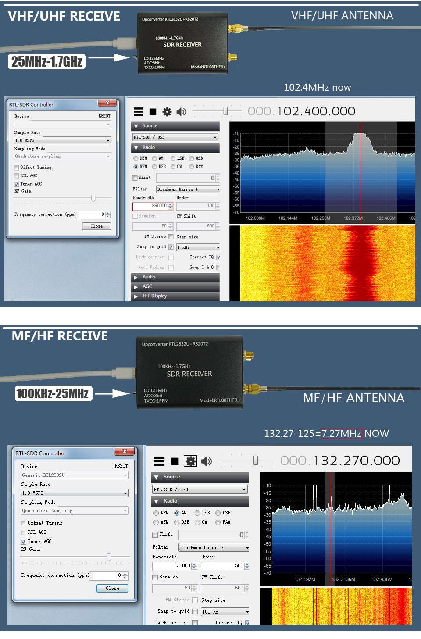Select WFM radio mode in 132.270.000 receiver
Viewport: 421px width, 639px height.
pos(156,522)
